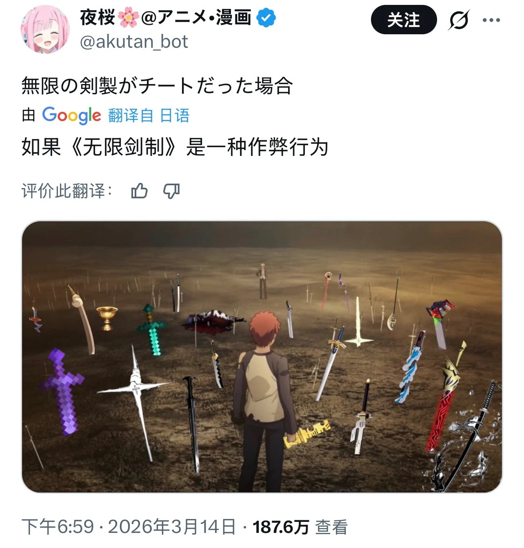Open the 夜桜 display name

pos(98,18)
